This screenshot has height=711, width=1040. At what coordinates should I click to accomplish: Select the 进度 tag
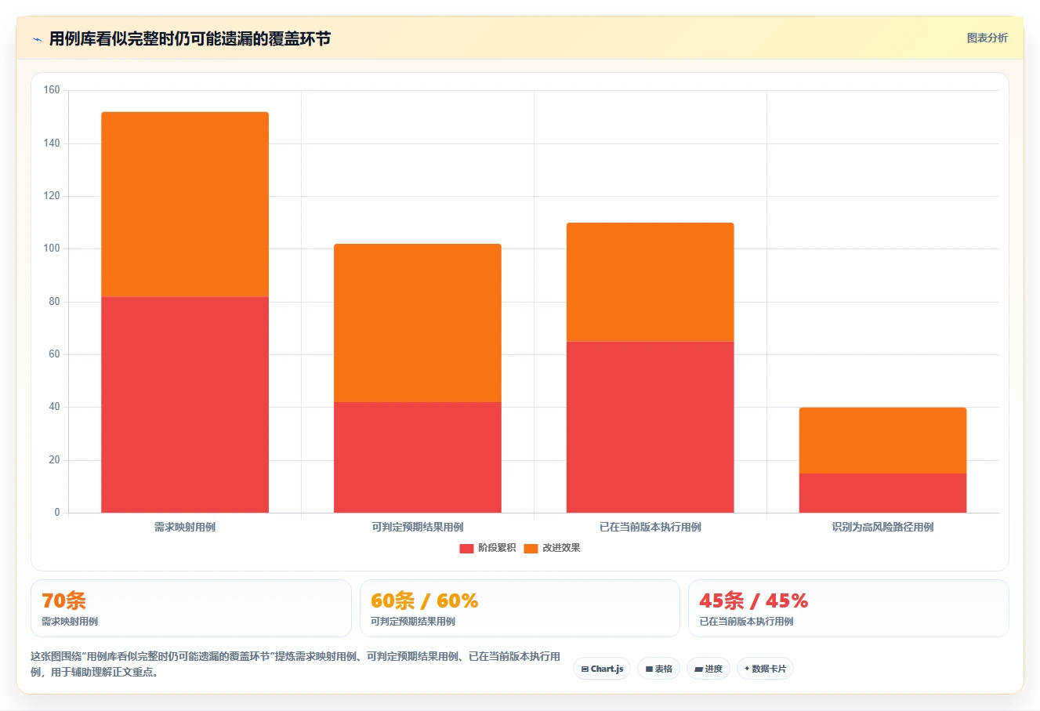point(708,669)
